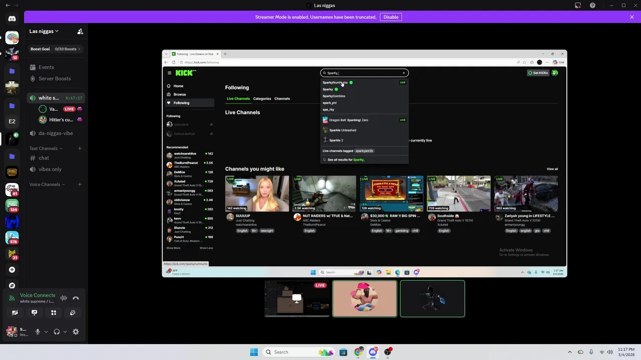Click user Hitler's cu... in voice channel
This screenshot has height=360, width=641.
coord(61,120)
